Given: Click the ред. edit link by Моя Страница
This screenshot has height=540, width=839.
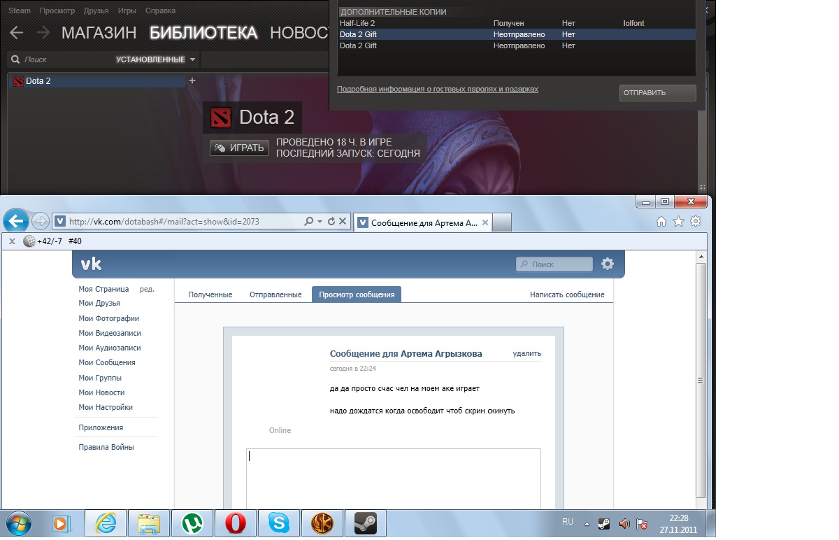Looking at the screenshot, I should point(147,288).
